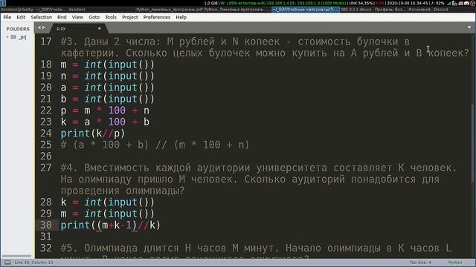Open the Tools menu
This screenshot has width=476, height=267.
click(x=111, y=17)
